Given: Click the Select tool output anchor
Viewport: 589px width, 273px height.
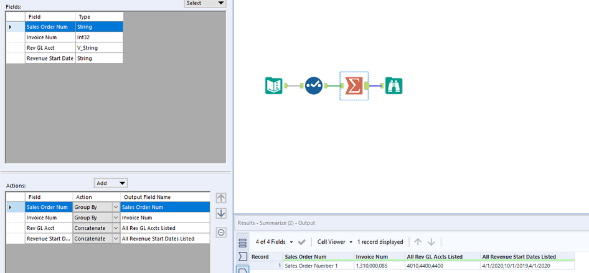Looking at the screenshot, I should tap(326, 86).
